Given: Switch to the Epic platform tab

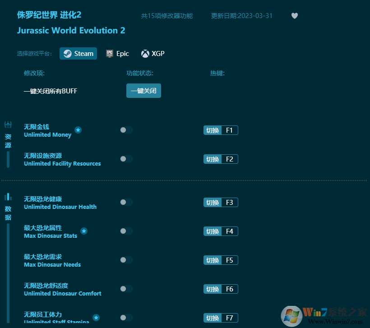Looking at the screenshot, I should tap(117, 53).
